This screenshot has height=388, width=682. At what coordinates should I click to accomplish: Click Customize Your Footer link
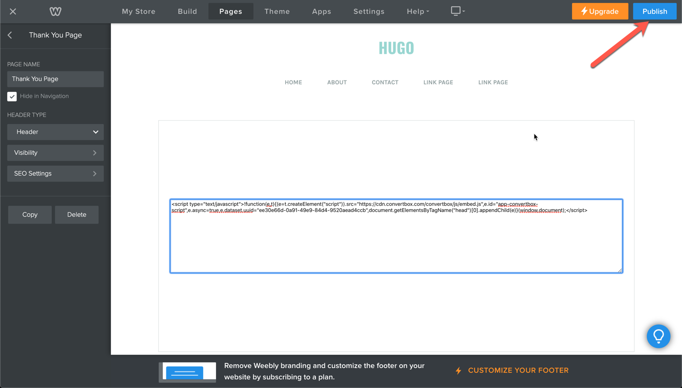click(512, 370)
